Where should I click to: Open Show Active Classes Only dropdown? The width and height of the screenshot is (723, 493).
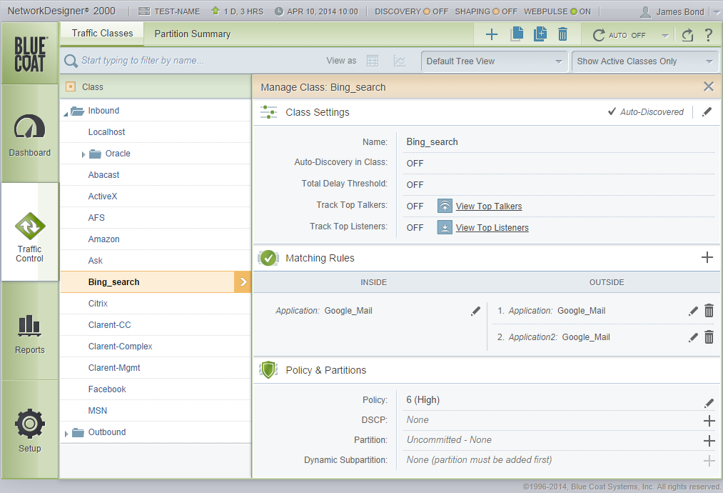644,61
